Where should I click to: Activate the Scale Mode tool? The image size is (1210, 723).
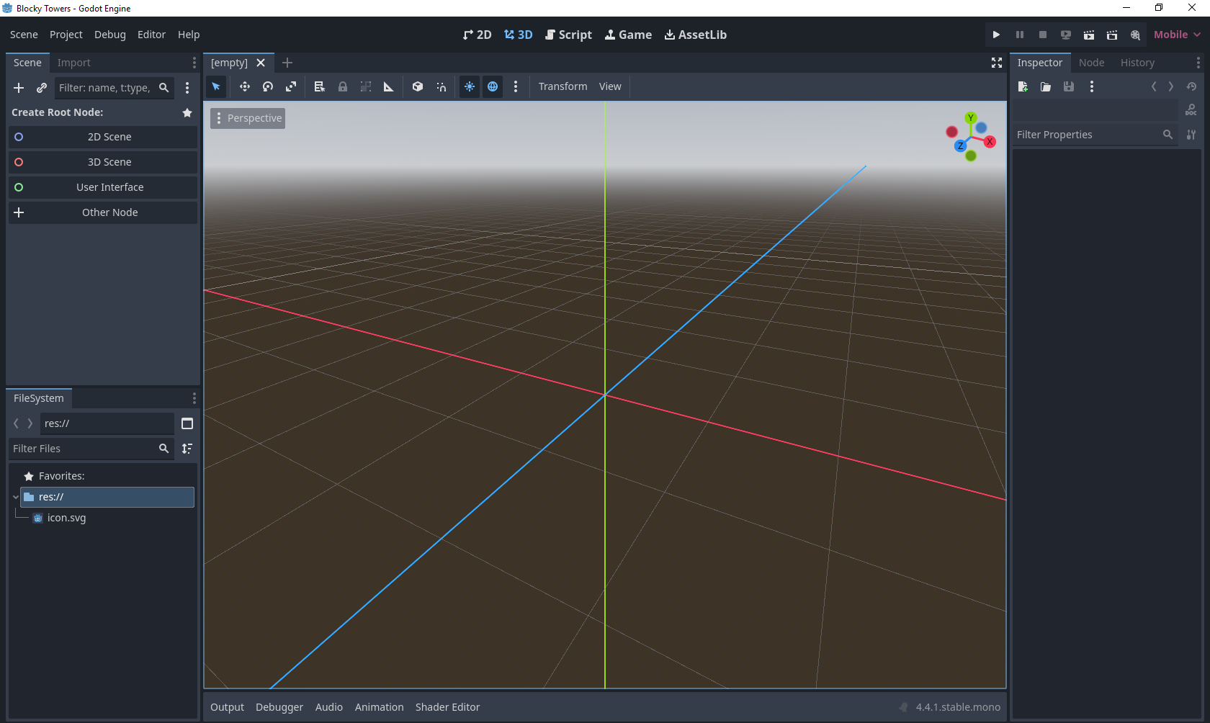coord(291,86)
